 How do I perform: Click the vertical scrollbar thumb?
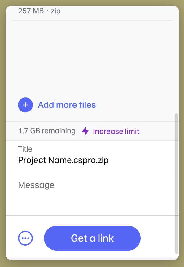[177, 183]
